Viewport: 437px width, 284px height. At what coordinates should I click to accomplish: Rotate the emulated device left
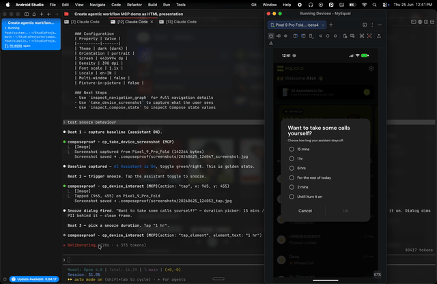(296, 36)
